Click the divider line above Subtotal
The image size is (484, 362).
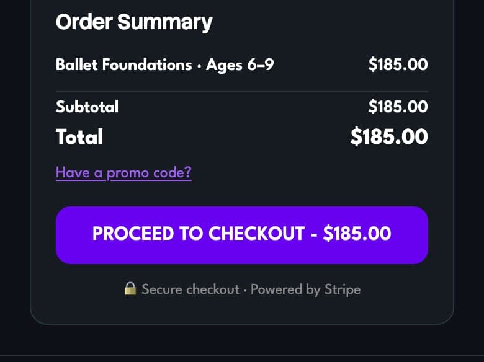coord(242,92)
